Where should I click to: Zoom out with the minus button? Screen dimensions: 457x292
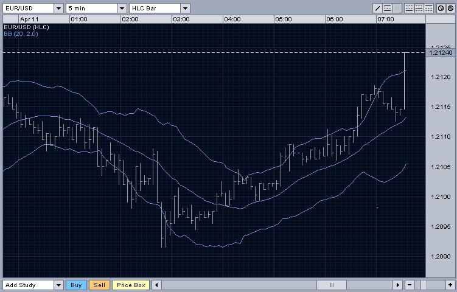pos(410,285)
